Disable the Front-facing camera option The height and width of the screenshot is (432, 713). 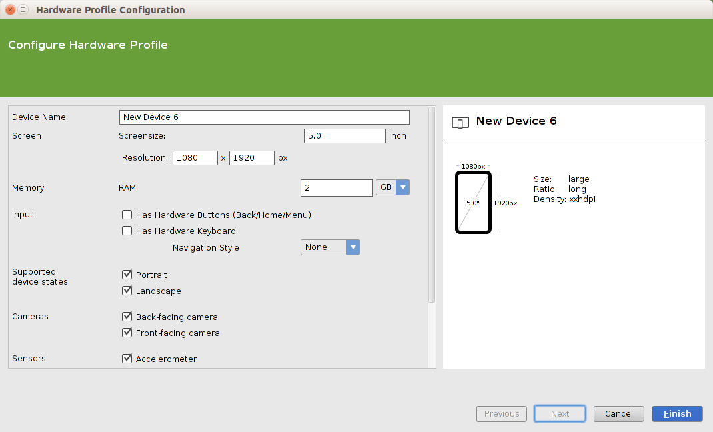click(x=127, y=333)
